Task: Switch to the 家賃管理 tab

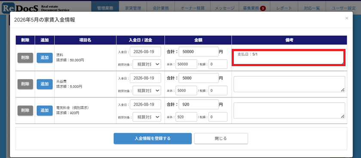Action: click(133, 8)
